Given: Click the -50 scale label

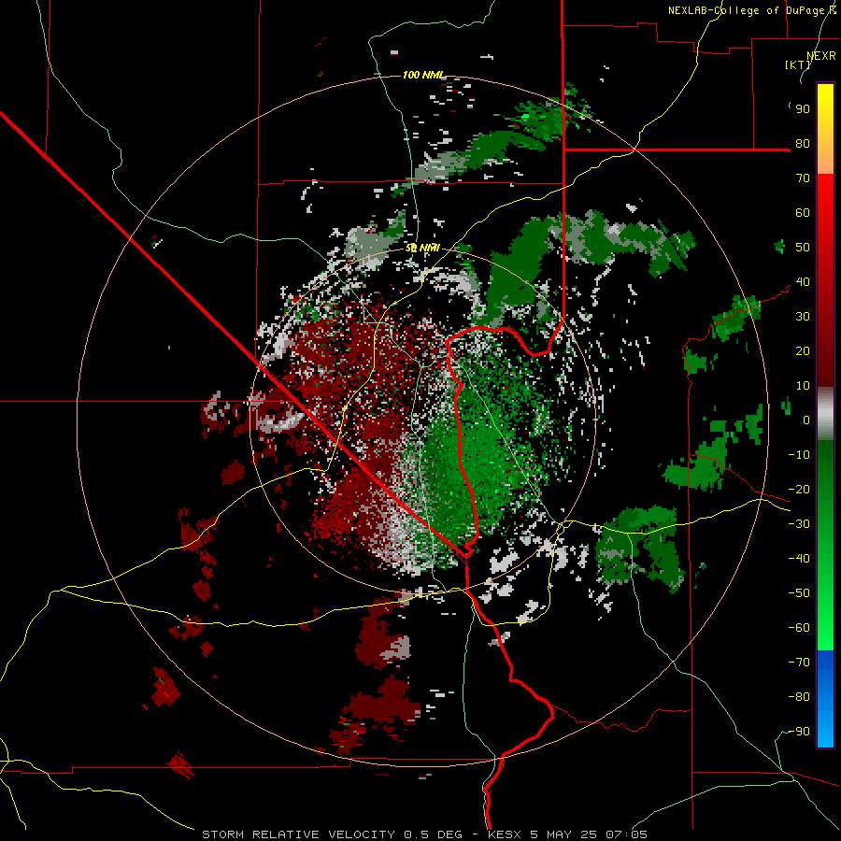Looking at the screenshot, I should 799,593.
